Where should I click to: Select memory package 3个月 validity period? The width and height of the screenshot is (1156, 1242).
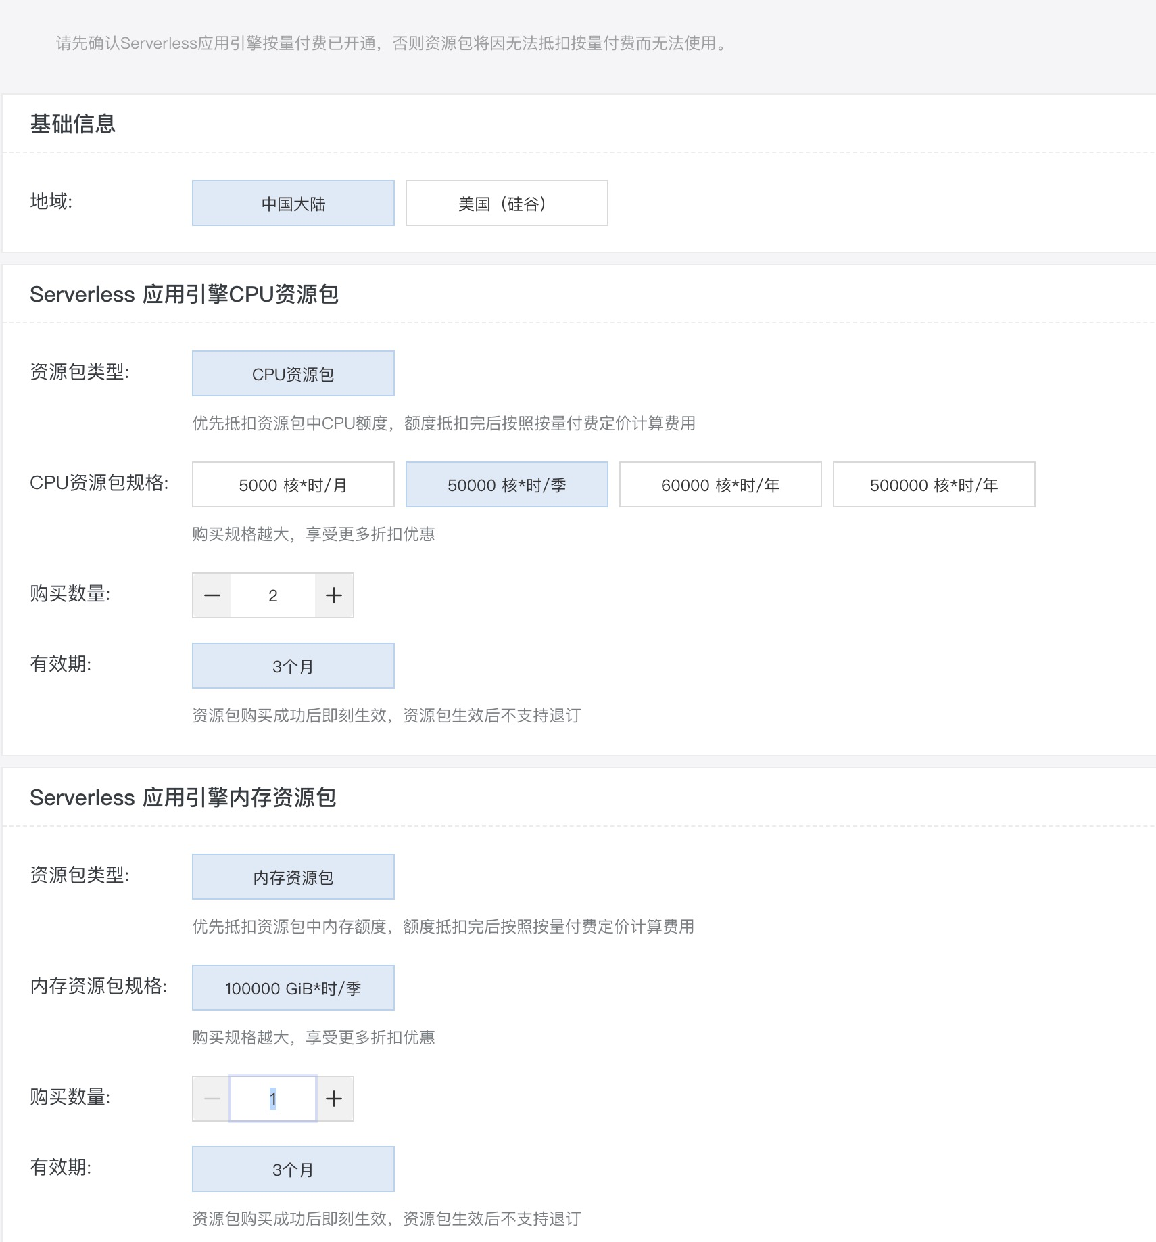tap(293, 1169)
